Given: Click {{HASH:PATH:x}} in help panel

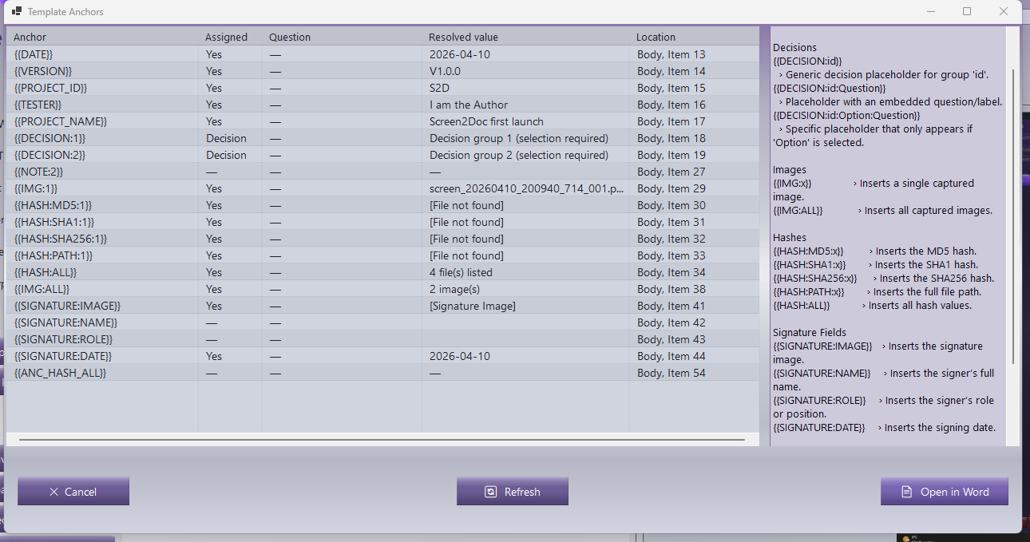Looking at the screenshot, I should [x=809, y=292].
